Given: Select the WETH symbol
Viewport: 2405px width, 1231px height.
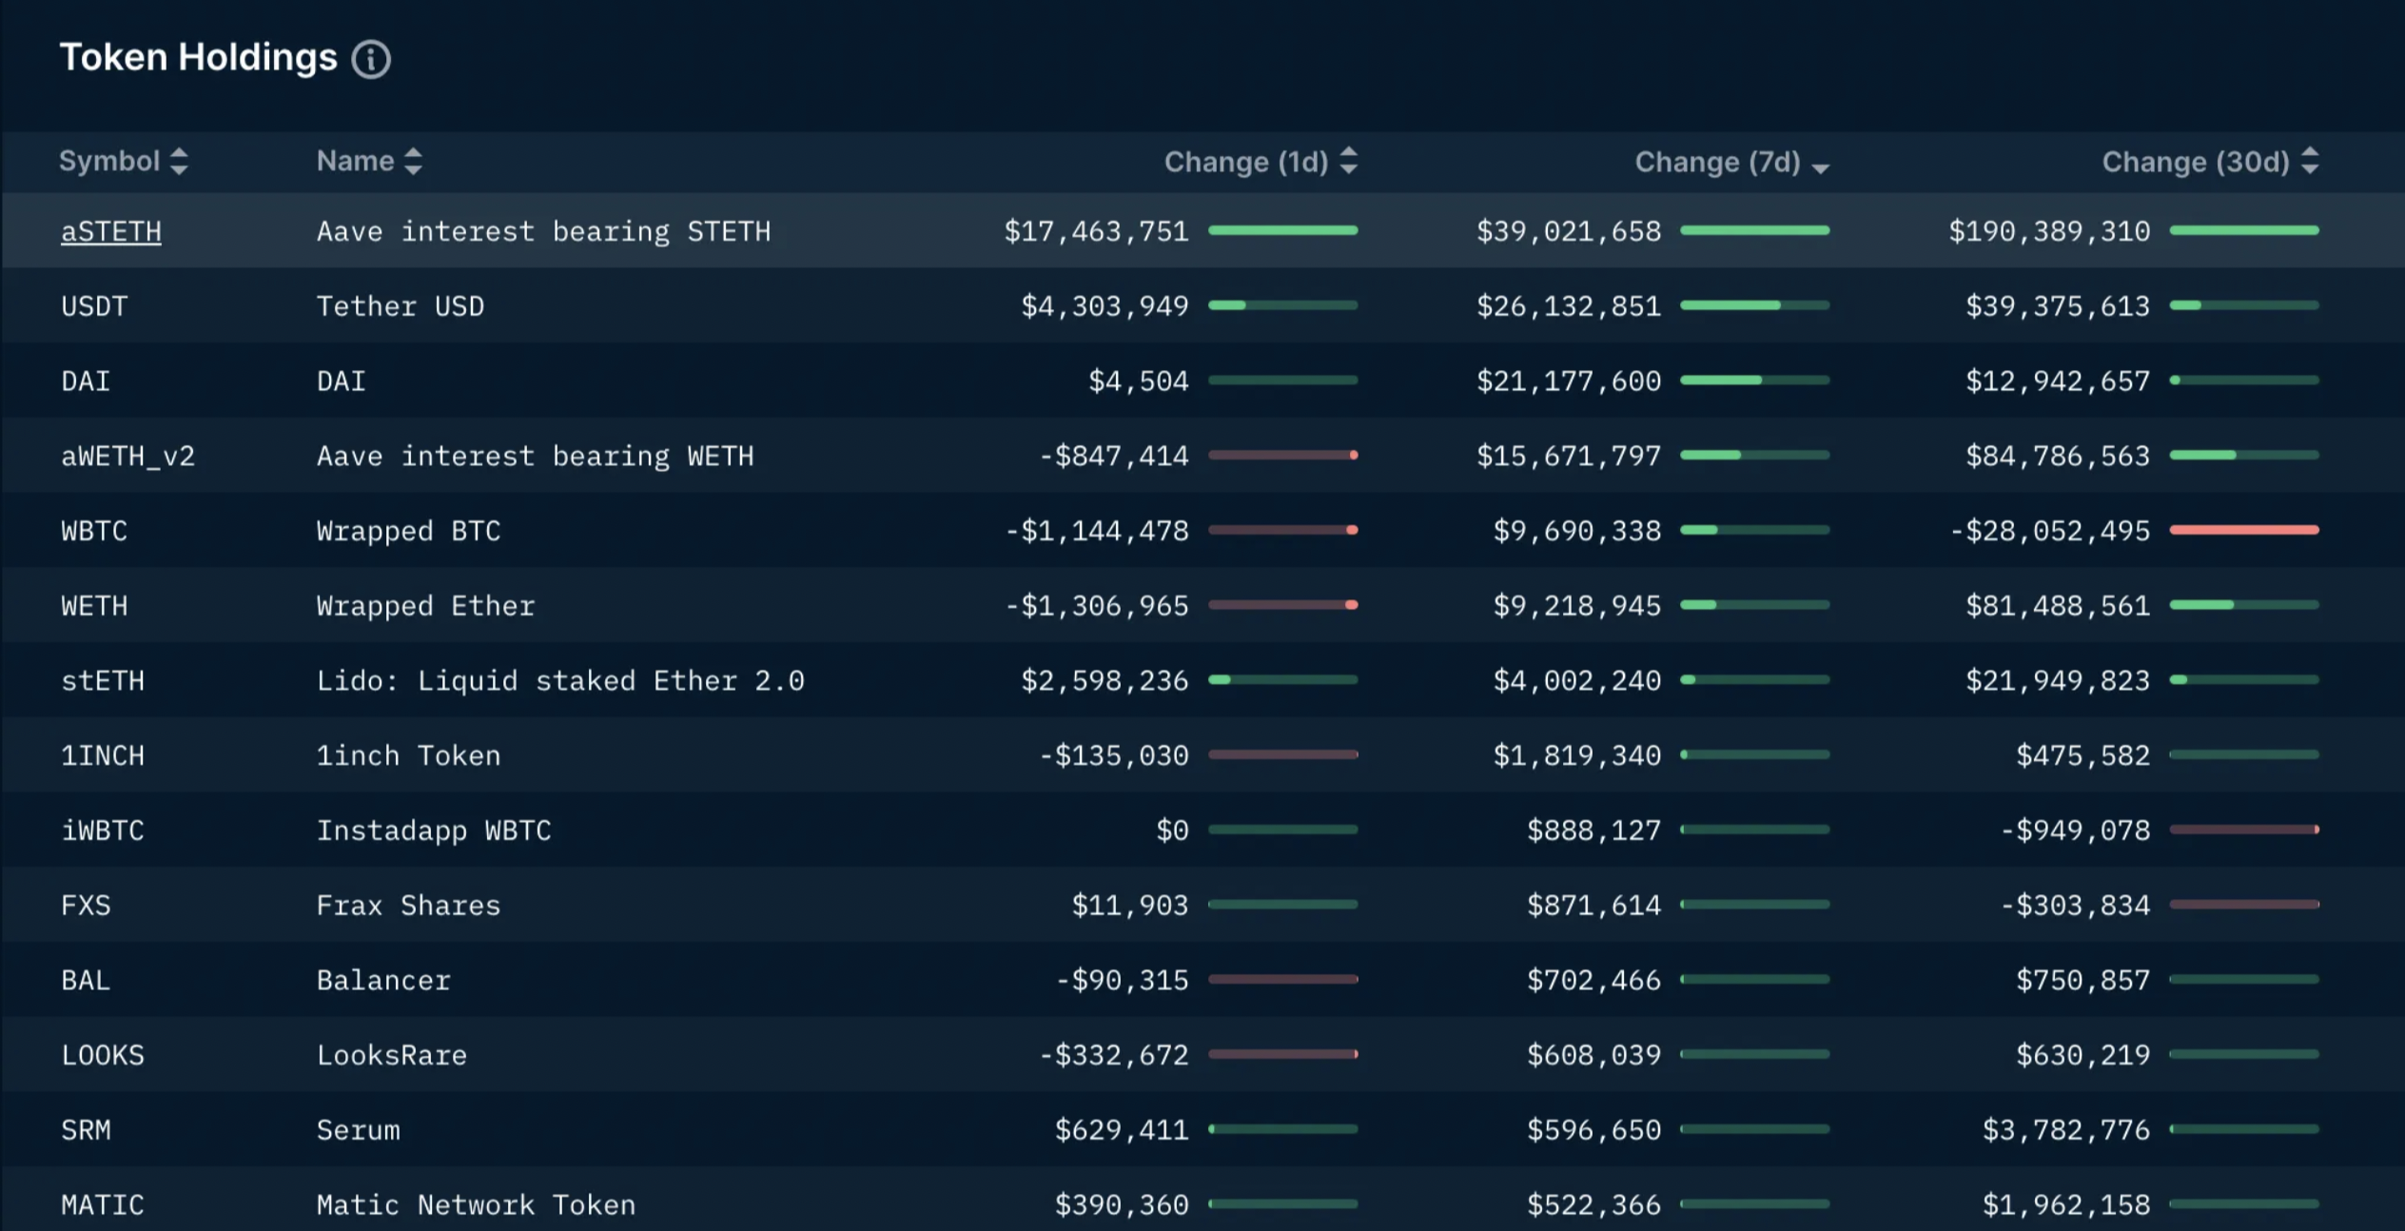Looking at the screenshot, I should (x=94, y=606).
